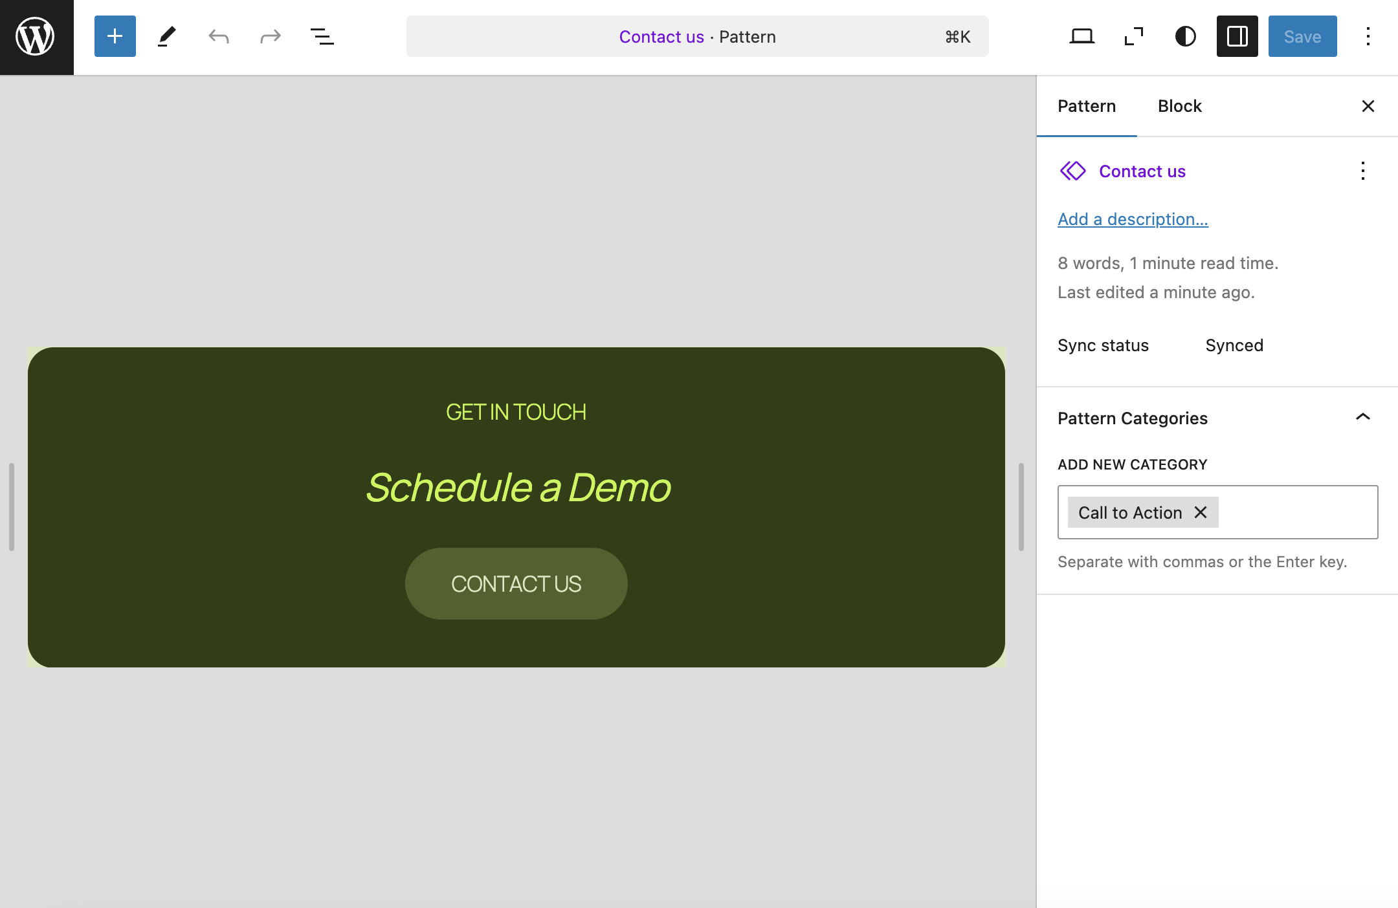This screenshot has height=908, width=1398.
Task: Click the Add a description link
Action: (x=1133, y=219)
